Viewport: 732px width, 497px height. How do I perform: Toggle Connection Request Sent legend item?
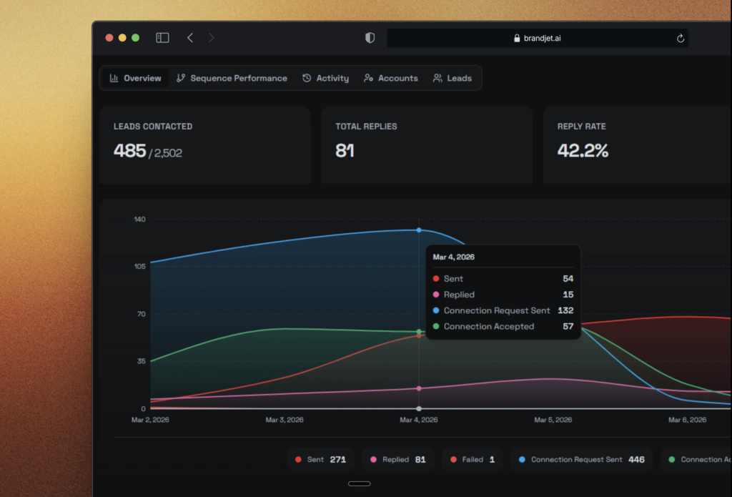(580, 459)
